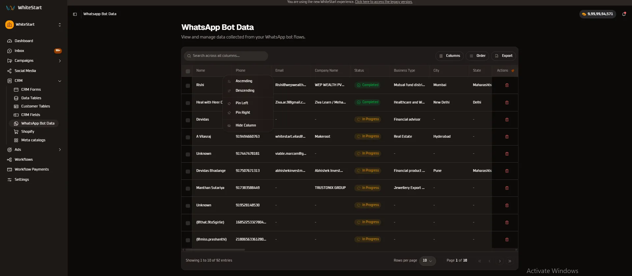Click the horizontal table scrollbar
The image size is (632, 276).
(x=215, y=250)
